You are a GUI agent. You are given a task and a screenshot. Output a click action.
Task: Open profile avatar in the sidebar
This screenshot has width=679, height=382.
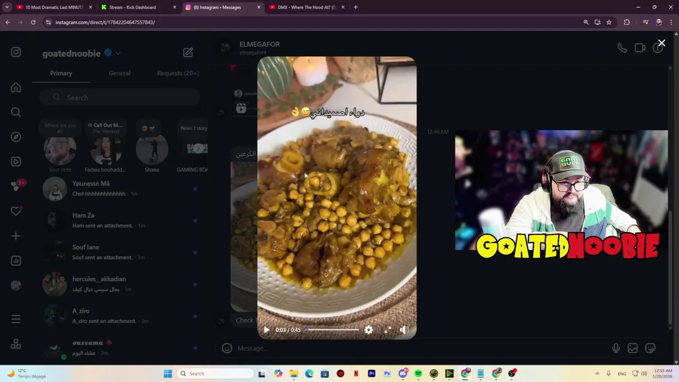coord(16,285)
